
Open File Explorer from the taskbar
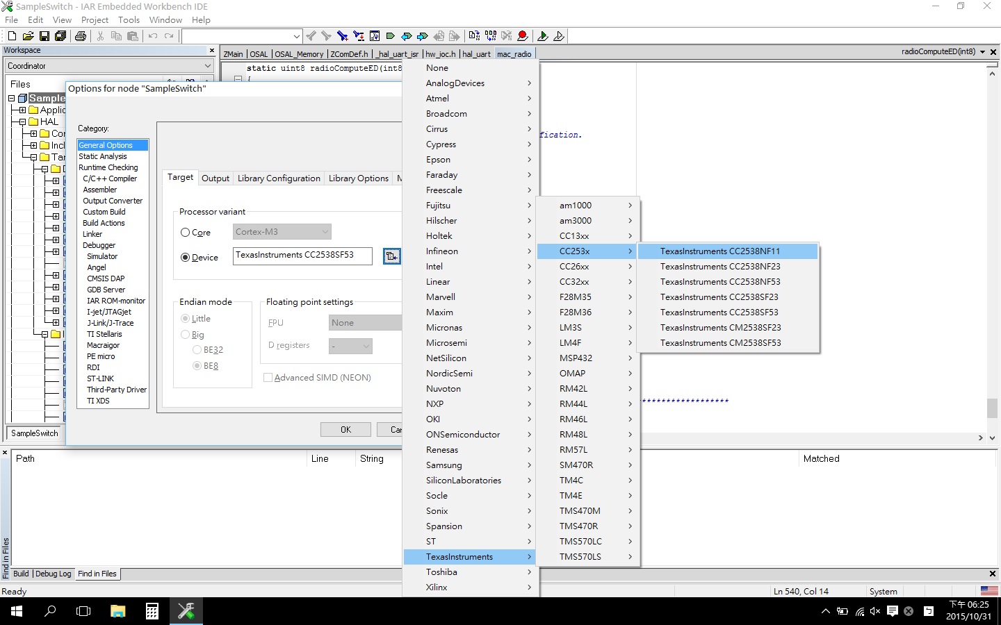click(118, 611)
